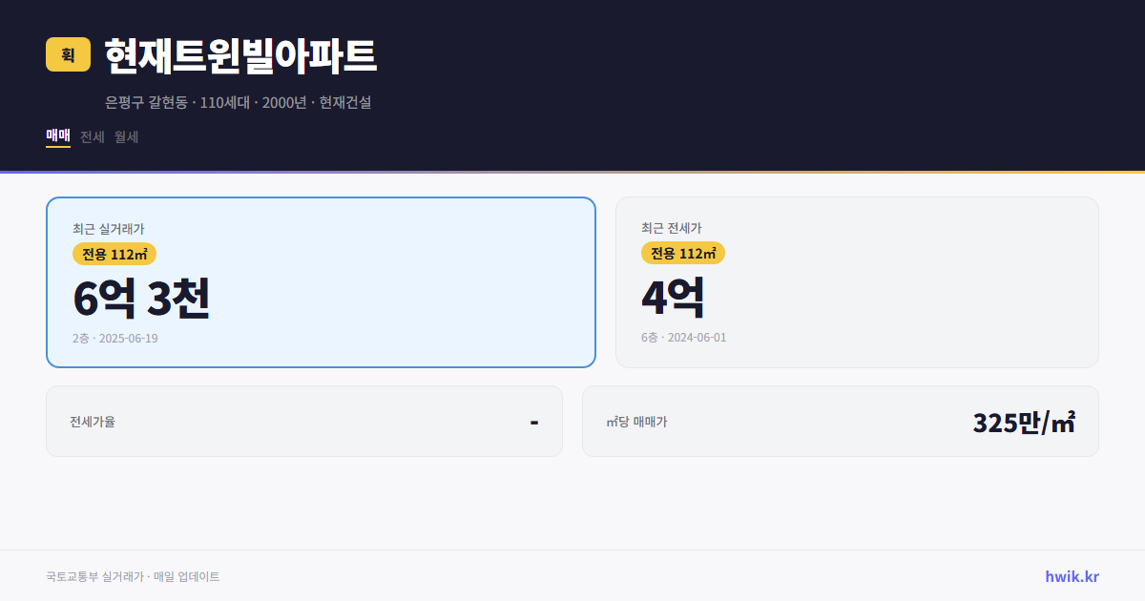Click the 325만/㎡ value
This screenshot has height=601, width=1145.
click(1023, 421)
